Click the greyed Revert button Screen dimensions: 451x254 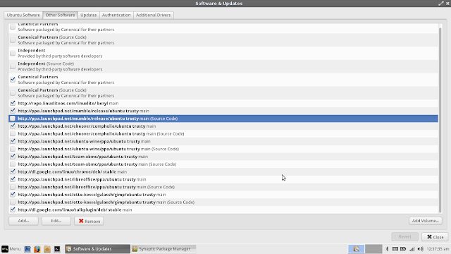click(x=404, y=237)
